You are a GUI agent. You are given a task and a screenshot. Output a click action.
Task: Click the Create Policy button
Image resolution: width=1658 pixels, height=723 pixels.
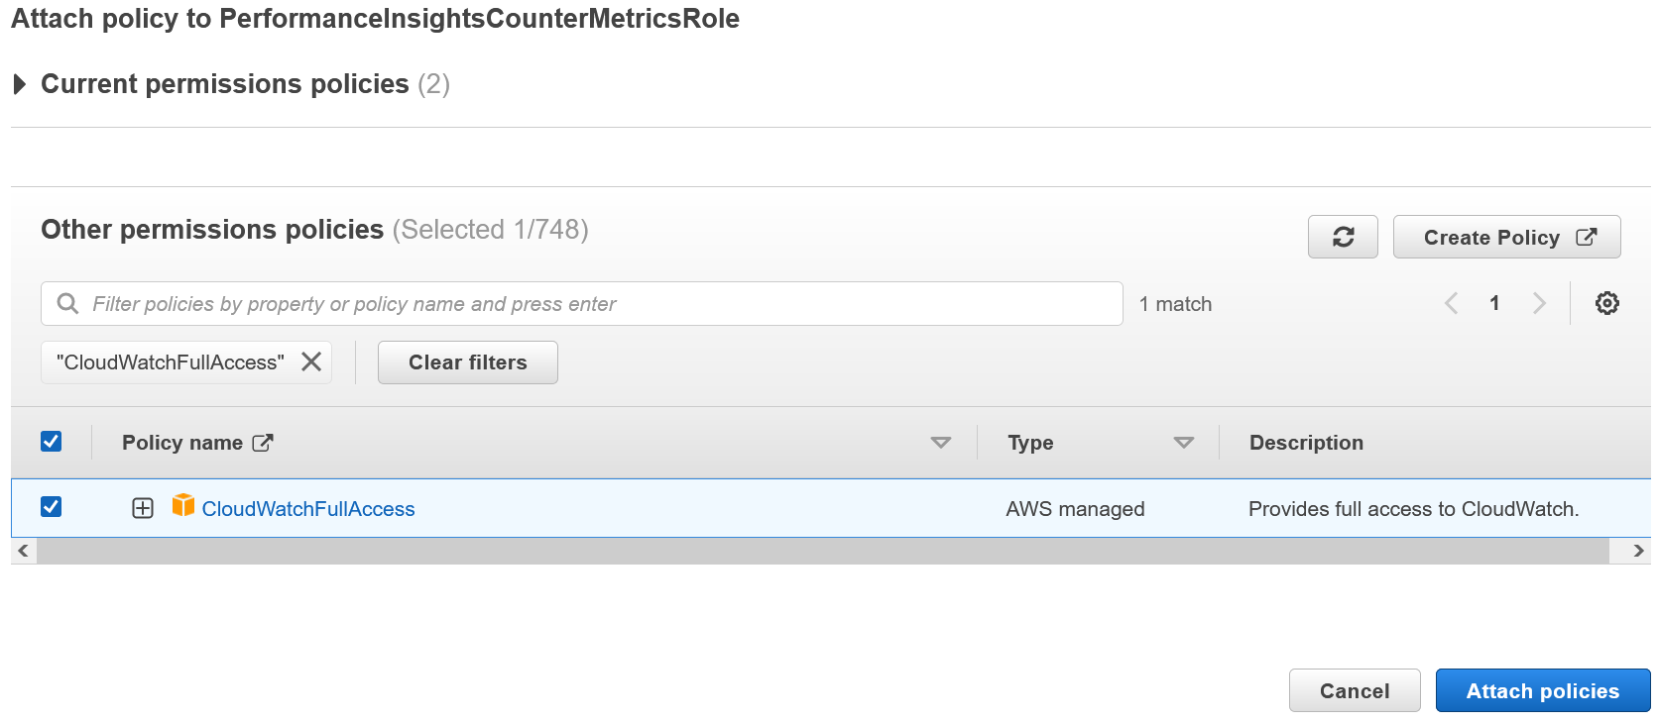pyautogui.click(x=1506, y=237)
